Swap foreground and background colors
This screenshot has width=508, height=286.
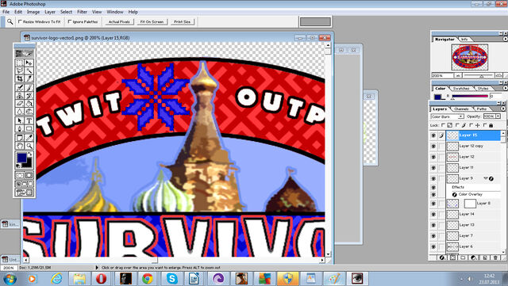pyautogui.click(x=30, y=154)
